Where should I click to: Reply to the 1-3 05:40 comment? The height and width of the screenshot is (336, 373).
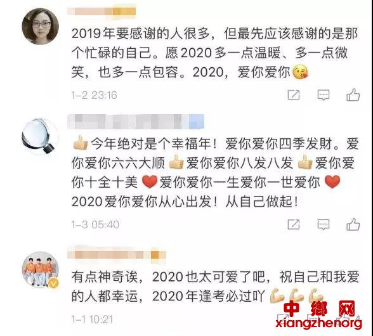click(x=324, y=224)
